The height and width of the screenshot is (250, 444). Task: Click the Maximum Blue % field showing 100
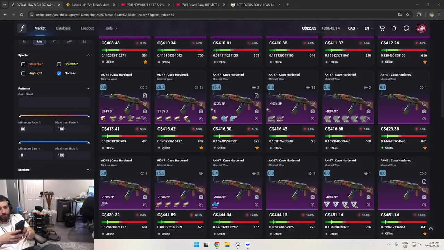[72, 155]
